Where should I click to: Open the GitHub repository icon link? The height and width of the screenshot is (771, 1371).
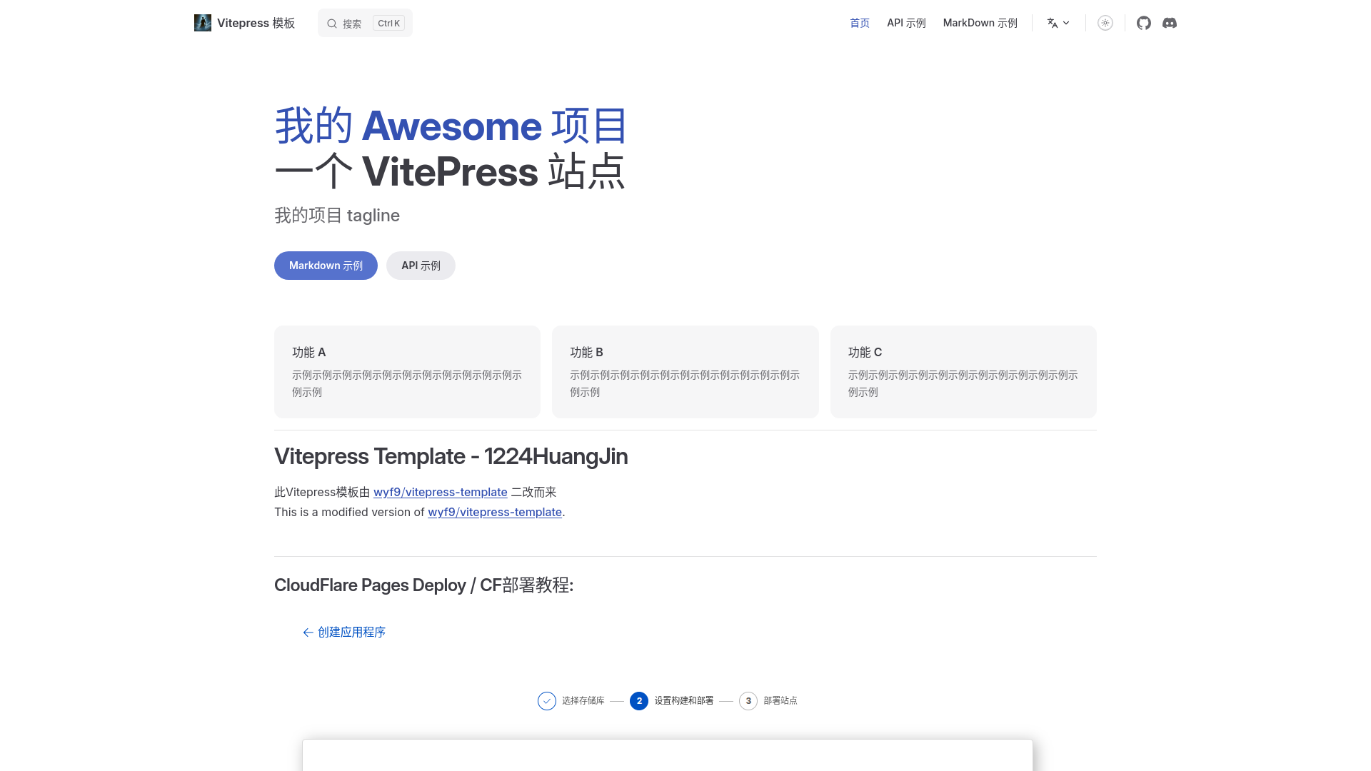1144,23
